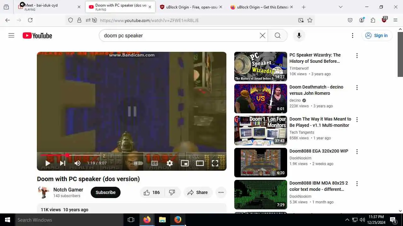Open YouTube guide hamburger menu

point(11,35)
